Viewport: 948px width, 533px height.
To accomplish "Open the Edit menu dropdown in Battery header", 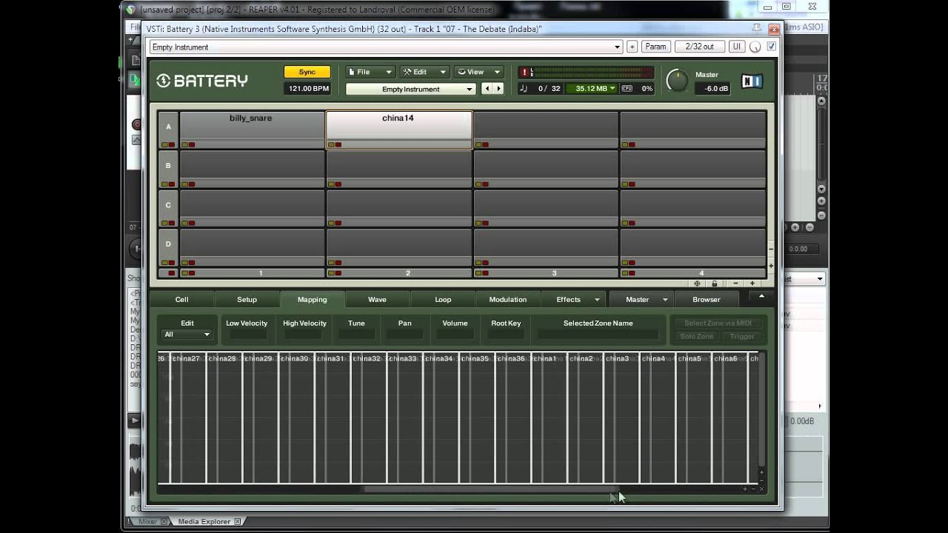I will coord(424,72).
